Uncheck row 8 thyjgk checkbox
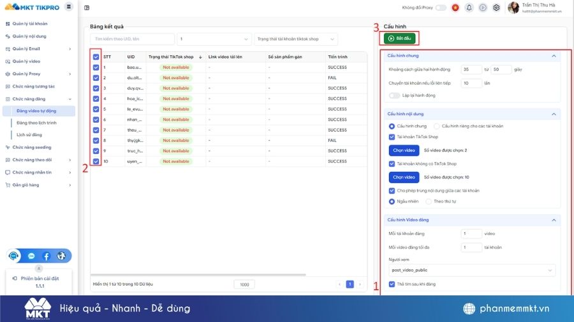 point(96,141)
